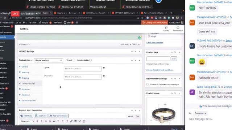
Task: Open Insights in the admin bar
Action: (45, 22)
